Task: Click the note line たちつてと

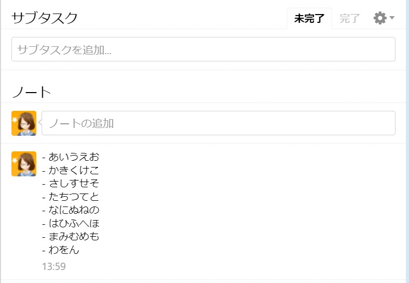Action: pyautogui.click(x=71, y=197)
